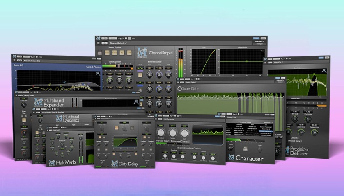Click Sharpness knob in Precision DeEsser
344x196 pixels.
[308, 119]
